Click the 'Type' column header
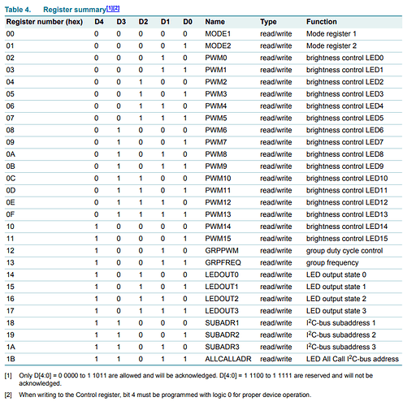 268,22
